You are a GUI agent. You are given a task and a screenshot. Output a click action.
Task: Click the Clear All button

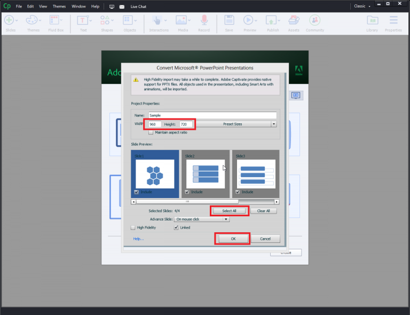pyautogui.click(x=263, y=211)
